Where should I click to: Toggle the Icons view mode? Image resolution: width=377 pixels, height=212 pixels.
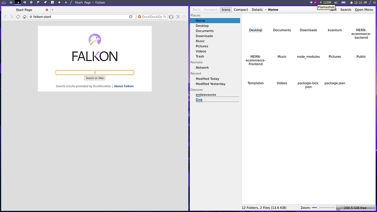(x=226, y=10)
